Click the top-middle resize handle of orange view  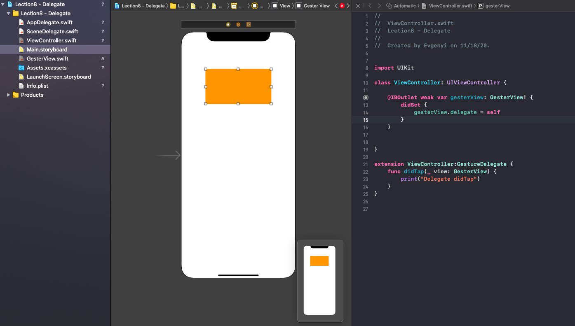[x=238, y=69]
